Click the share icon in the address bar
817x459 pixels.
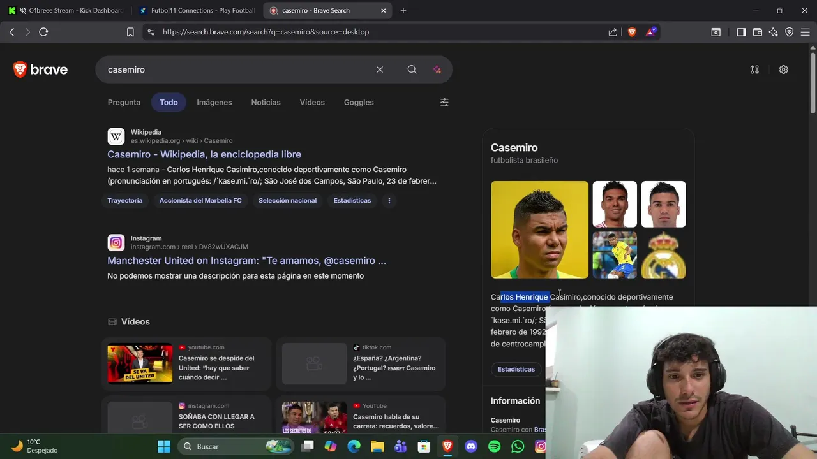tap(613, 32)
